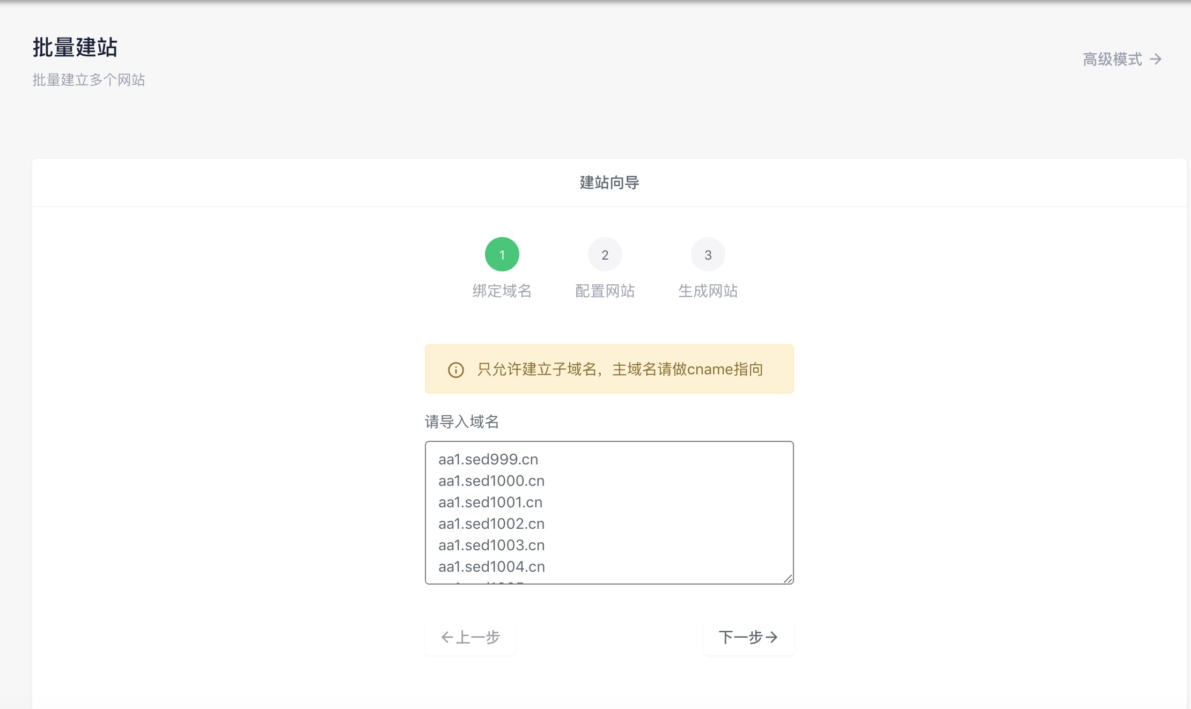Proceed with 下一步 button
Screen dimensions: 1191x709
748,637
